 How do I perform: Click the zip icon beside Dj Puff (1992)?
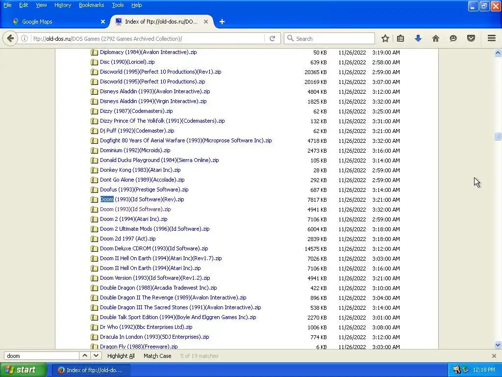point(94,131)
